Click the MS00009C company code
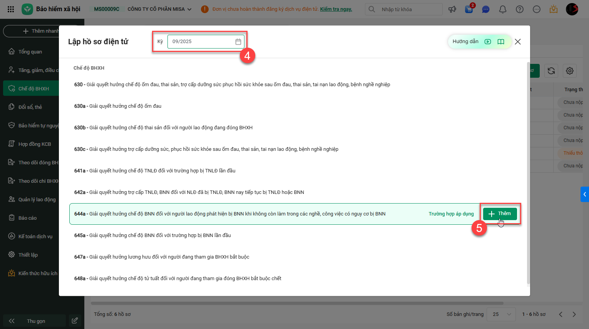The width and height of the screenshot is (589, 329). coord(107,9)
